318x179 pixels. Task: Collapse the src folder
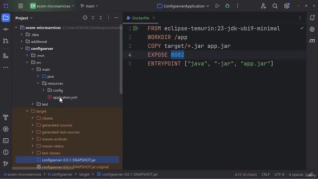click(x=27, y=62)
